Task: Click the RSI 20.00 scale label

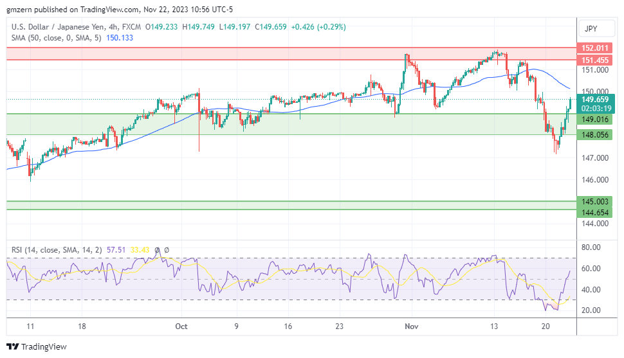Action: (x=591, y=310)
